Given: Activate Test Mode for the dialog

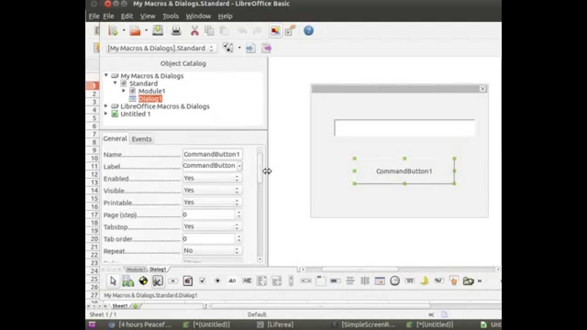Looking at the screenshot, I should [143, 281].
